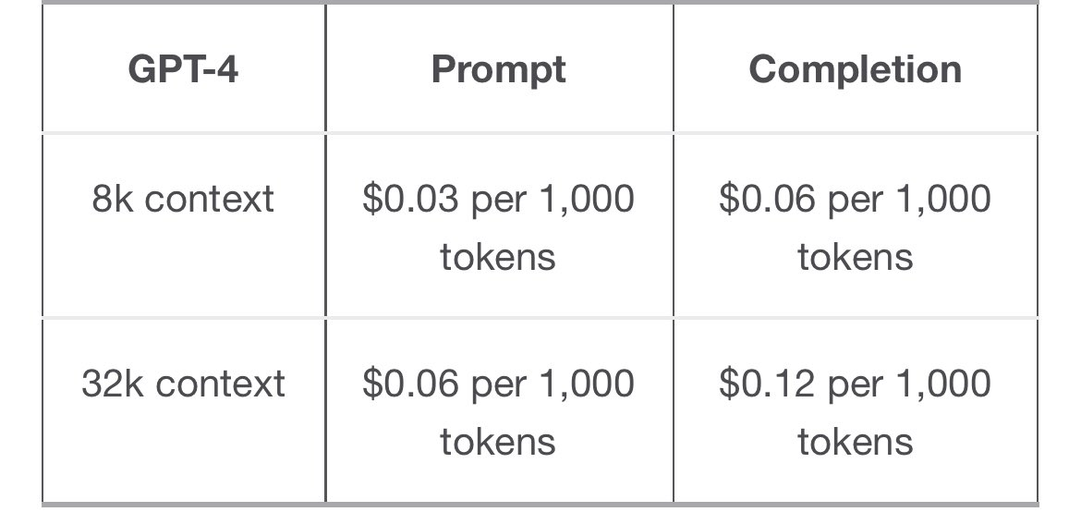This screenshot has width=1081, height=512.
Task: Click "$0.06" in the 8k completion cell
Action: (x=767, y=200)
